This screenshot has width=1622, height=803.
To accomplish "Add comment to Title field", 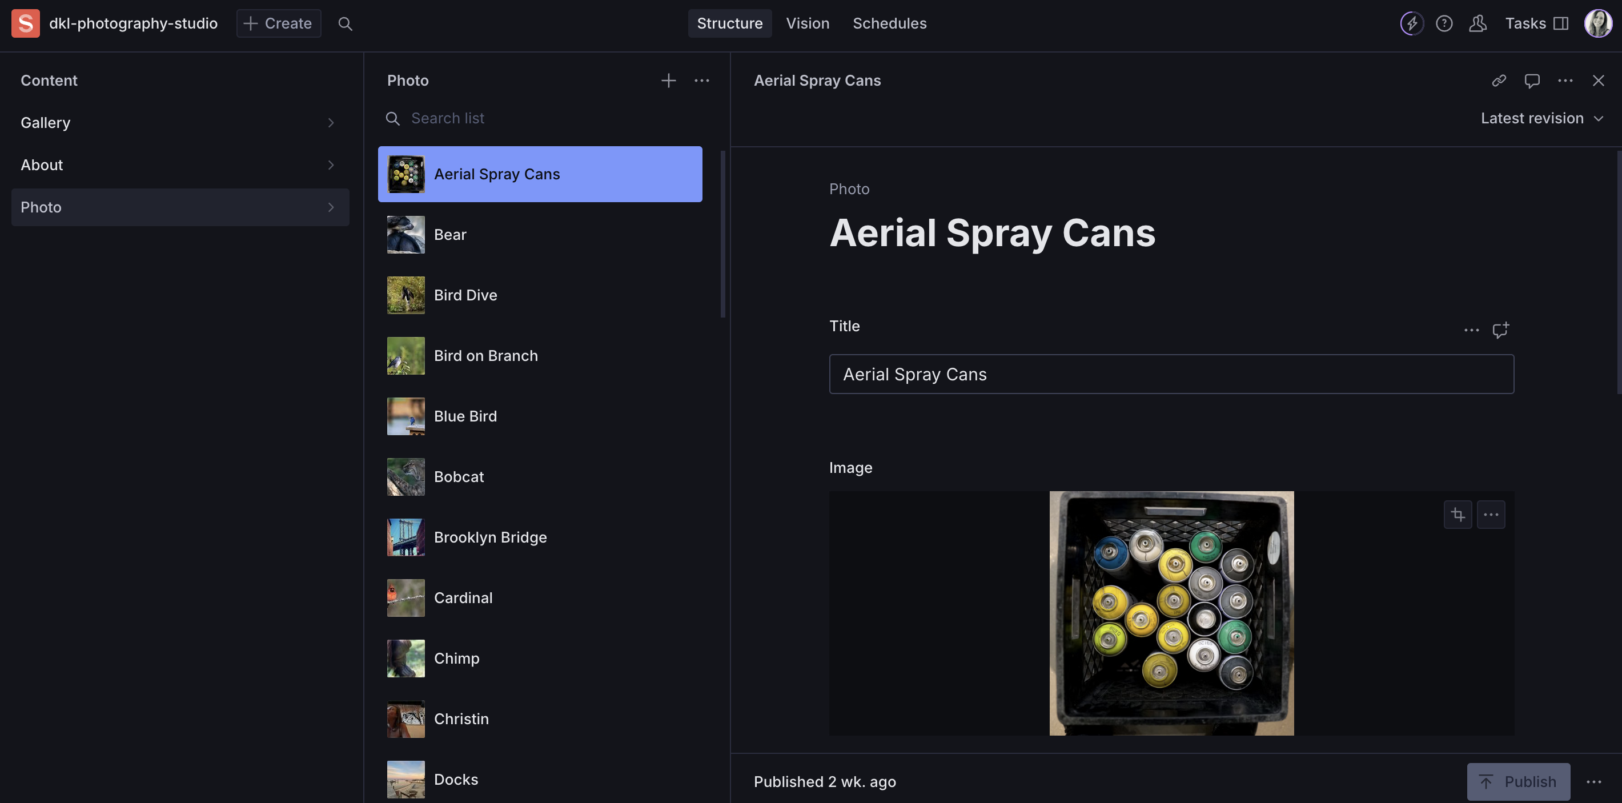I will pos(1500,330).
